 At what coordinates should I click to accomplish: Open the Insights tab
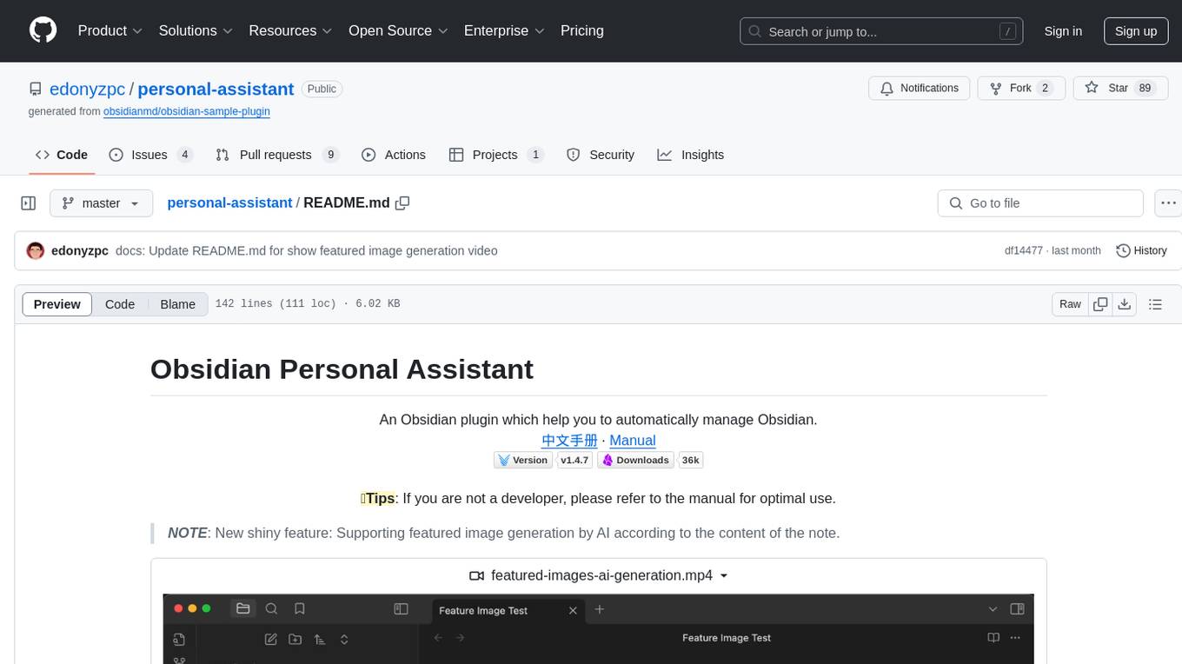tap(691, 155)
